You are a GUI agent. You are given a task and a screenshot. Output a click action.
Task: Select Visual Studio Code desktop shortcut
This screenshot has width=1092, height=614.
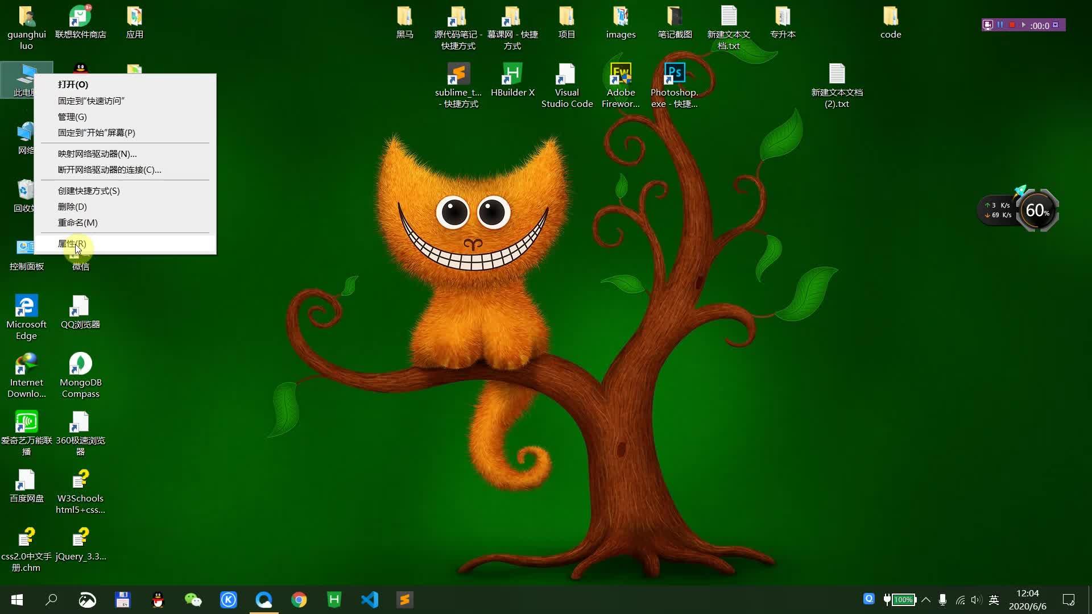pyautogui.click(x=566, y=85)
